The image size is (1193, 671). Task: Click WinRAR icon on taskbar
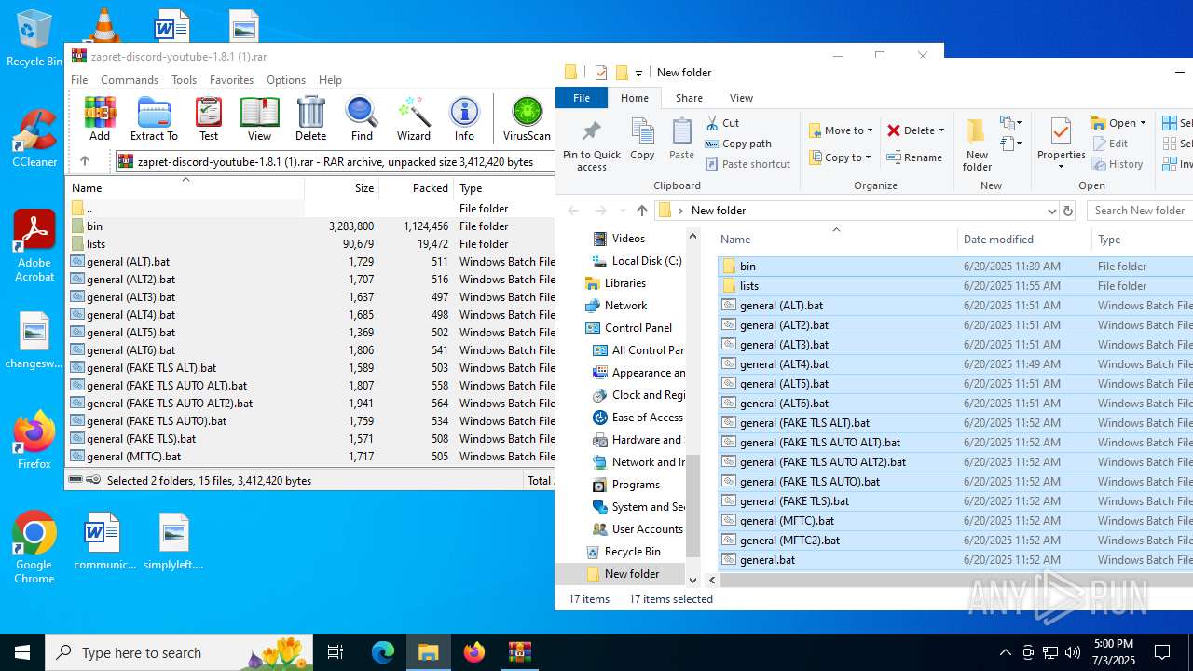[x=519, y=652]
